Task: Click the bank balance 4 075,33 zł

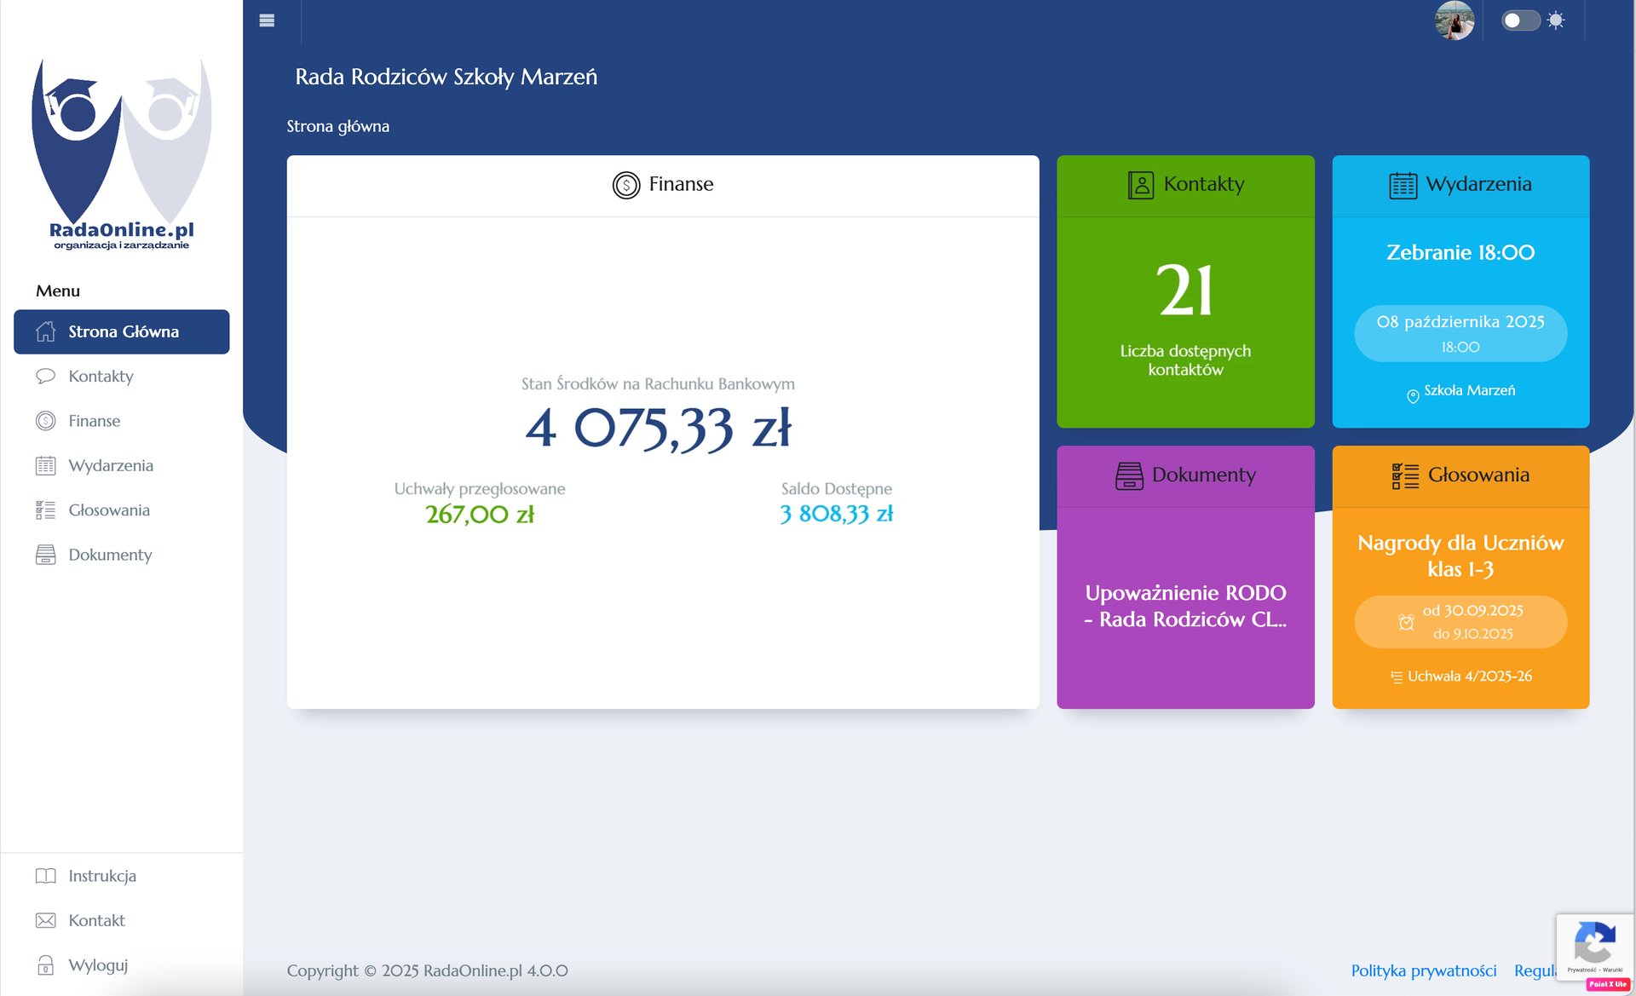Action: click(658, 428)
